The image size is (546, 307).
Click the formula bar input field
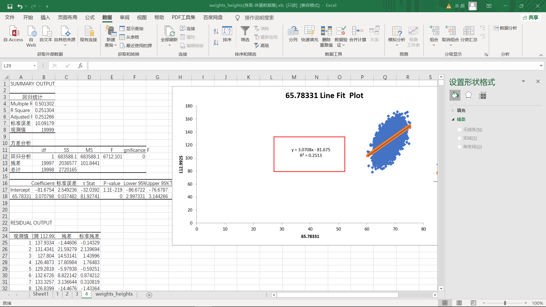(x=313, y=66)
